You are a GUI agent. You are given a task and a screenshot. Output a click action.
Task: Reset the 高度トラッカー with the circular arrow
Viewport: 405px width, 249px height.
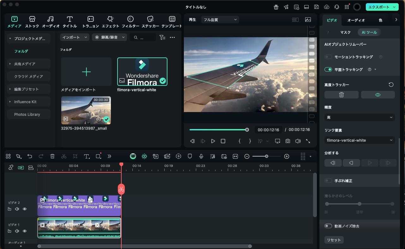click(x=391, y=85)
